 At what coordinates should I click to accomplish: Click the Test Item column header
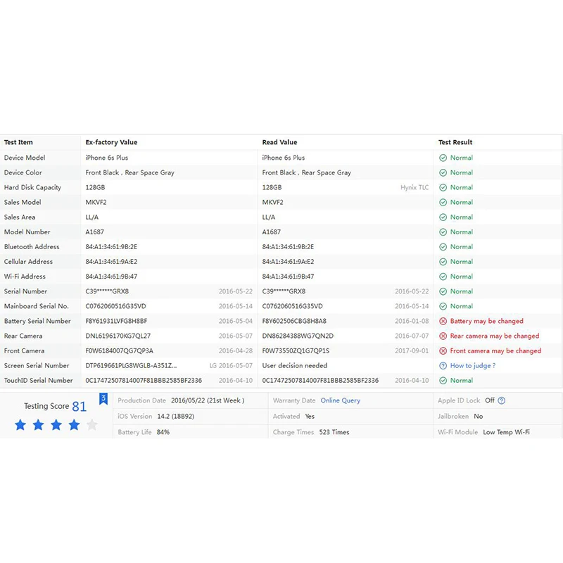(x=18, y=142)
